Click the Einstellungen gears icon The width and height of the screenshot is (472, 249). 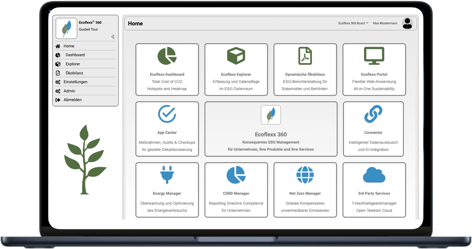pos(58,82)
